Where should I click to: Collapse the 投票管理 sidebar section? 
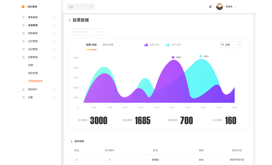(x=39, y=57)
